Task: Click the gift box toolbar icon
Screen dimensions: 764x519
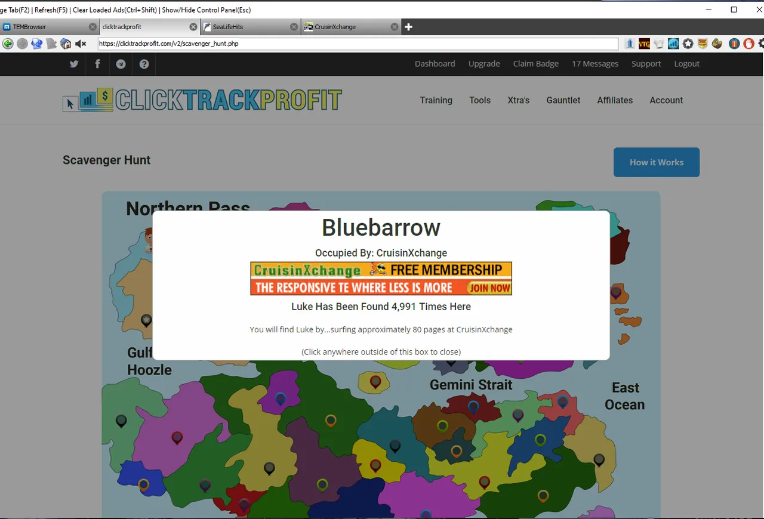Action: pos(734,44)
